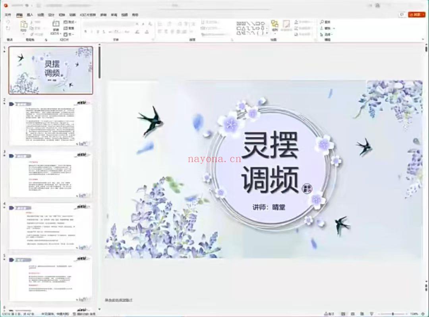Toggle underline text formatting

pos(98,32)
